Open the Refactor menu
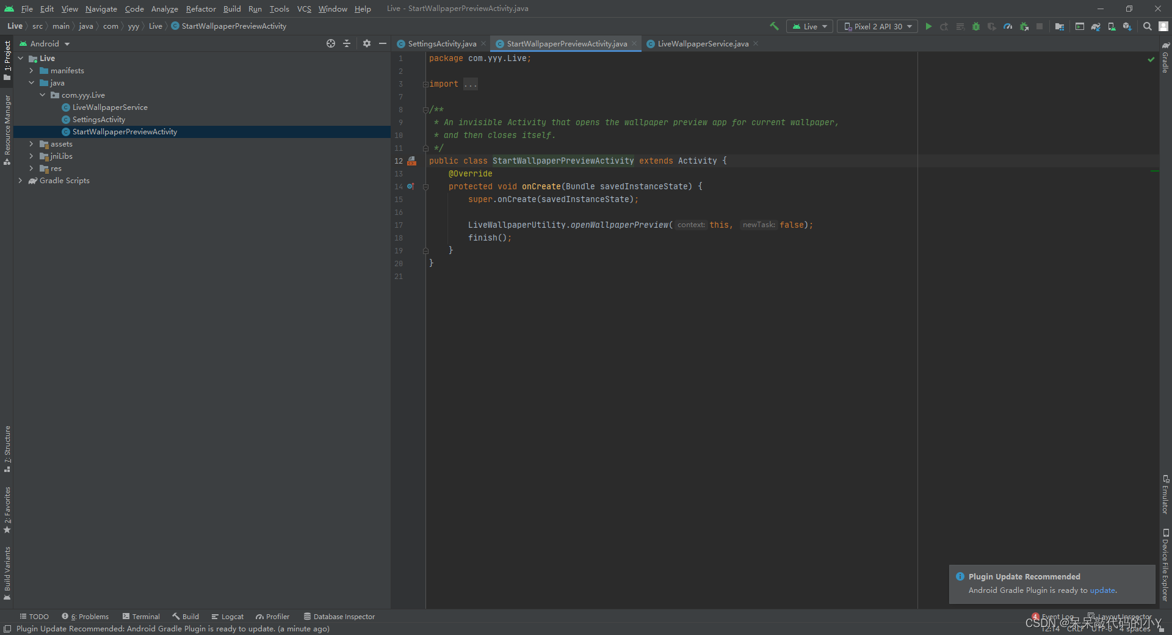 click(x=201, y=9)
